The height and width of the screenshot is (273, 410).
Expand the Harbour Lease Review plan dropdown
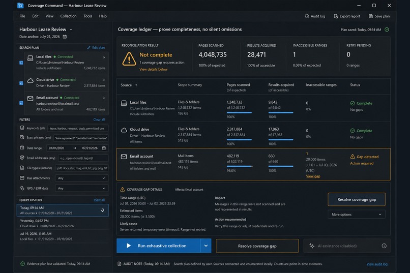(71, 29)
